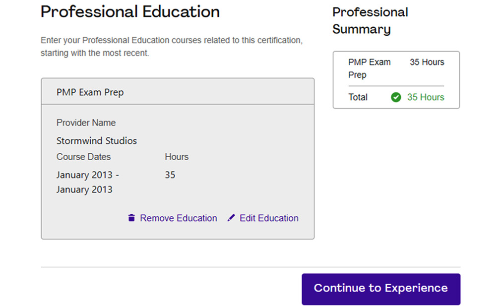Click PMP Exam Prep in the summary box

click(x=370, y=68)
